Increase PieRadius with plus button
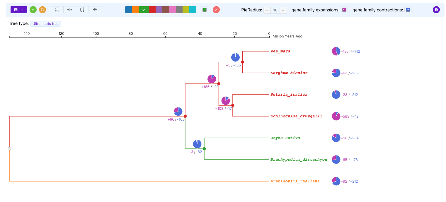The image size is (446, 202). pyautogui.click(x=283, y=10)
